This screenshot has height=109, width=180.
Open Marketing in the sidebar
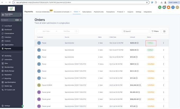[8, 56]
